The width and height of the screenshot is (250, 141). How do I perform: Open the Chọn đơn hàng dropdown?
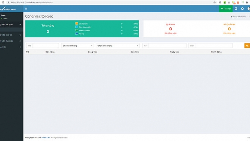pos(77,46)
